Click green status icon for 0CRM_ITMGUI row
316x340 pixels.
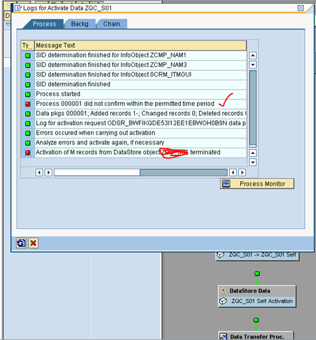tap(28, 75)
